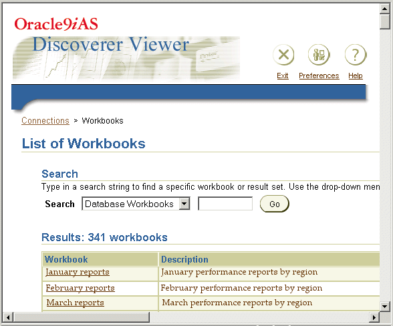Click the Help question mark icon
393x326 pixels.
click(356, 55)
